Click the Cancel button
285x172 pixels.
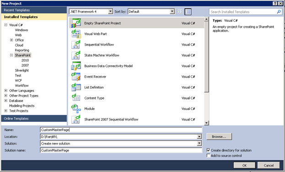(x=269, y=165)
